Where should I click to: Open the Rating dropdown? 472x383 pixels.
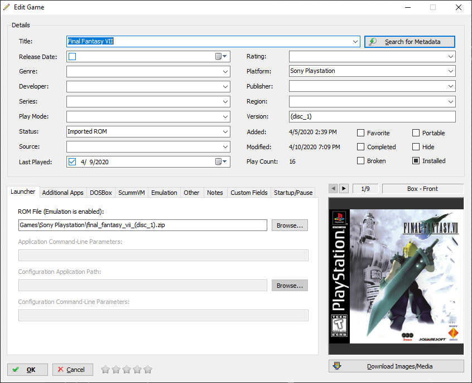point(451,56)
